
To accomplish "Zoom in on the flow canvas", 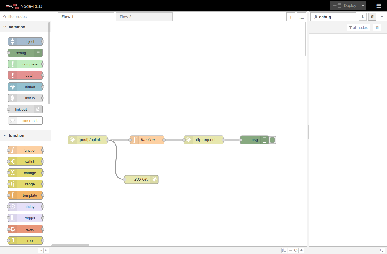I will click(x=301, y=250).
